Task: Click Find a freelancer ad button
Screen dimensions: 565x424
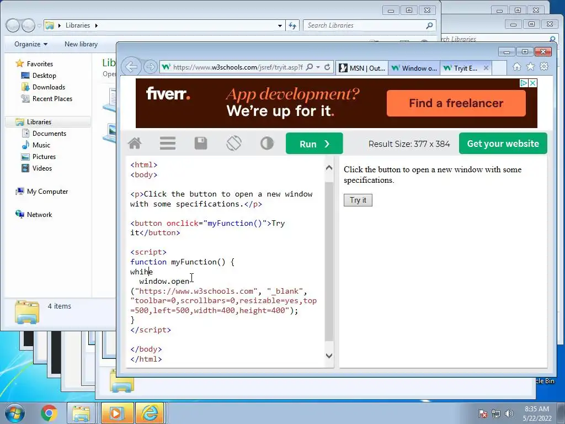Action: point(456,103)
